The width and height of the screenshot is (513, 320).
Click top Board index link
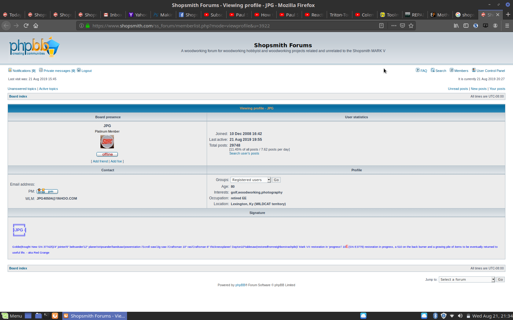(x=18, y=96)
